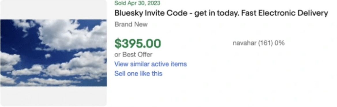Click View similar active items link
337x107 pixels.
[x=150, y=64]
